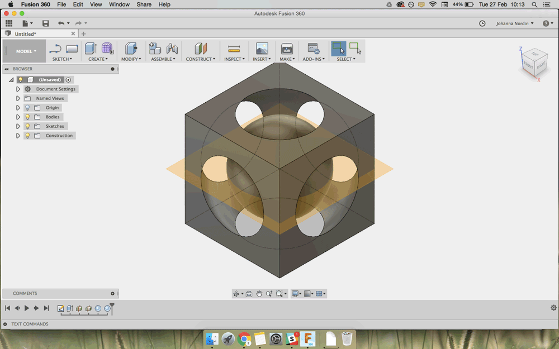Screen dimensions: 559x349
Task: Click the Add-Ins scripts icon
Action: pyautogui.click(x=314, y=49)
